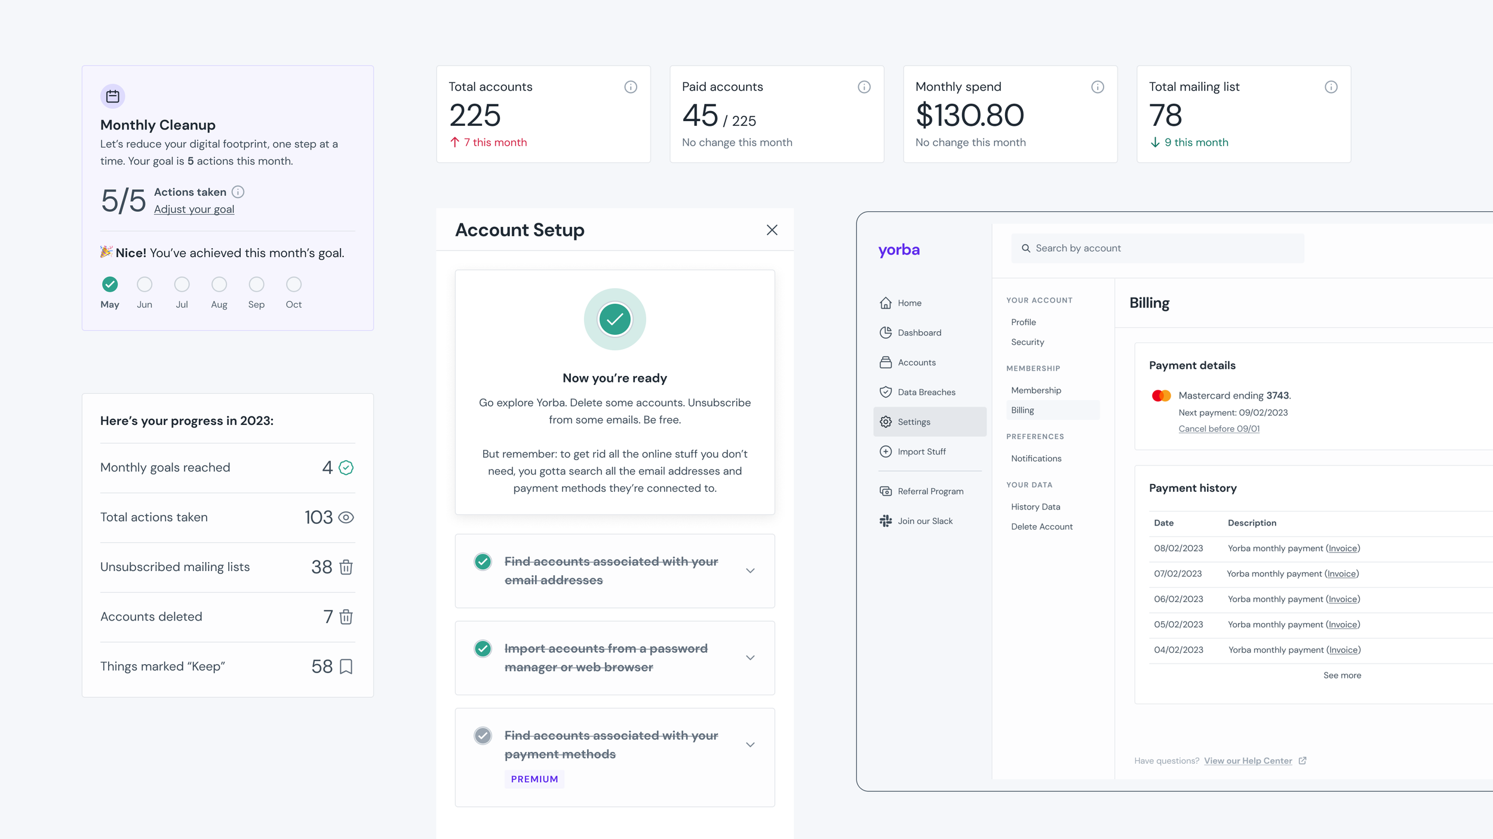Open the Membership settings item
1493x839 pixels.
click(1036, 390)
